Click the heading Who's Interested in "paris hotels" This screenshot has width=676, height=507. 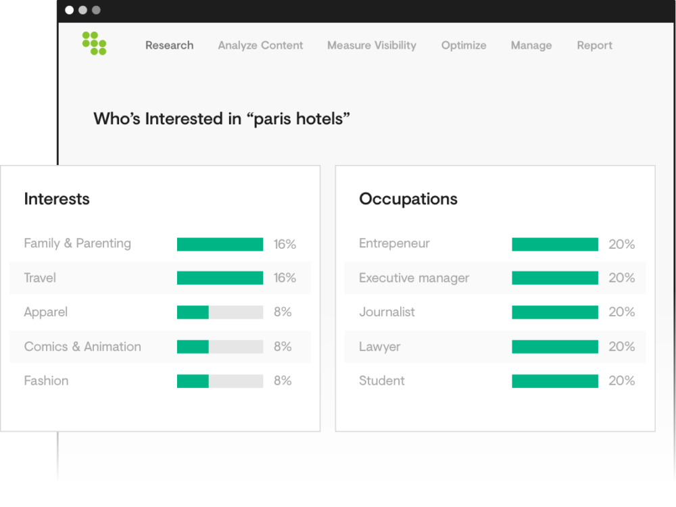[x=222, y=118]
